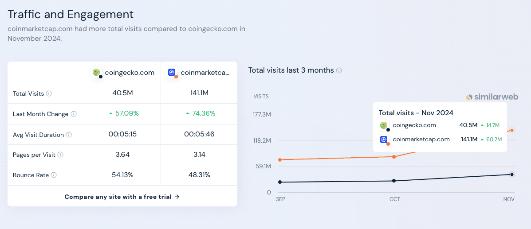Click the 48.31% bounce rate cell
Screen dimensions: 531x229
coord(199,175)
